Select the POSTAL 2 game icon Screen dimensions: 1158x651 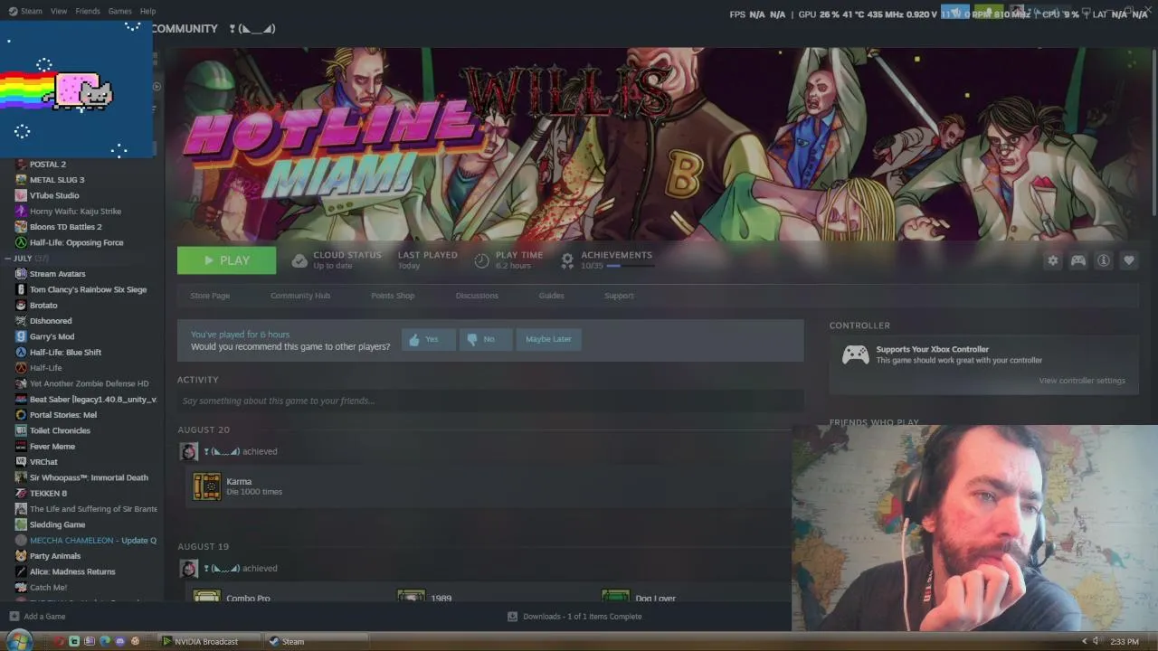point(21,165)
